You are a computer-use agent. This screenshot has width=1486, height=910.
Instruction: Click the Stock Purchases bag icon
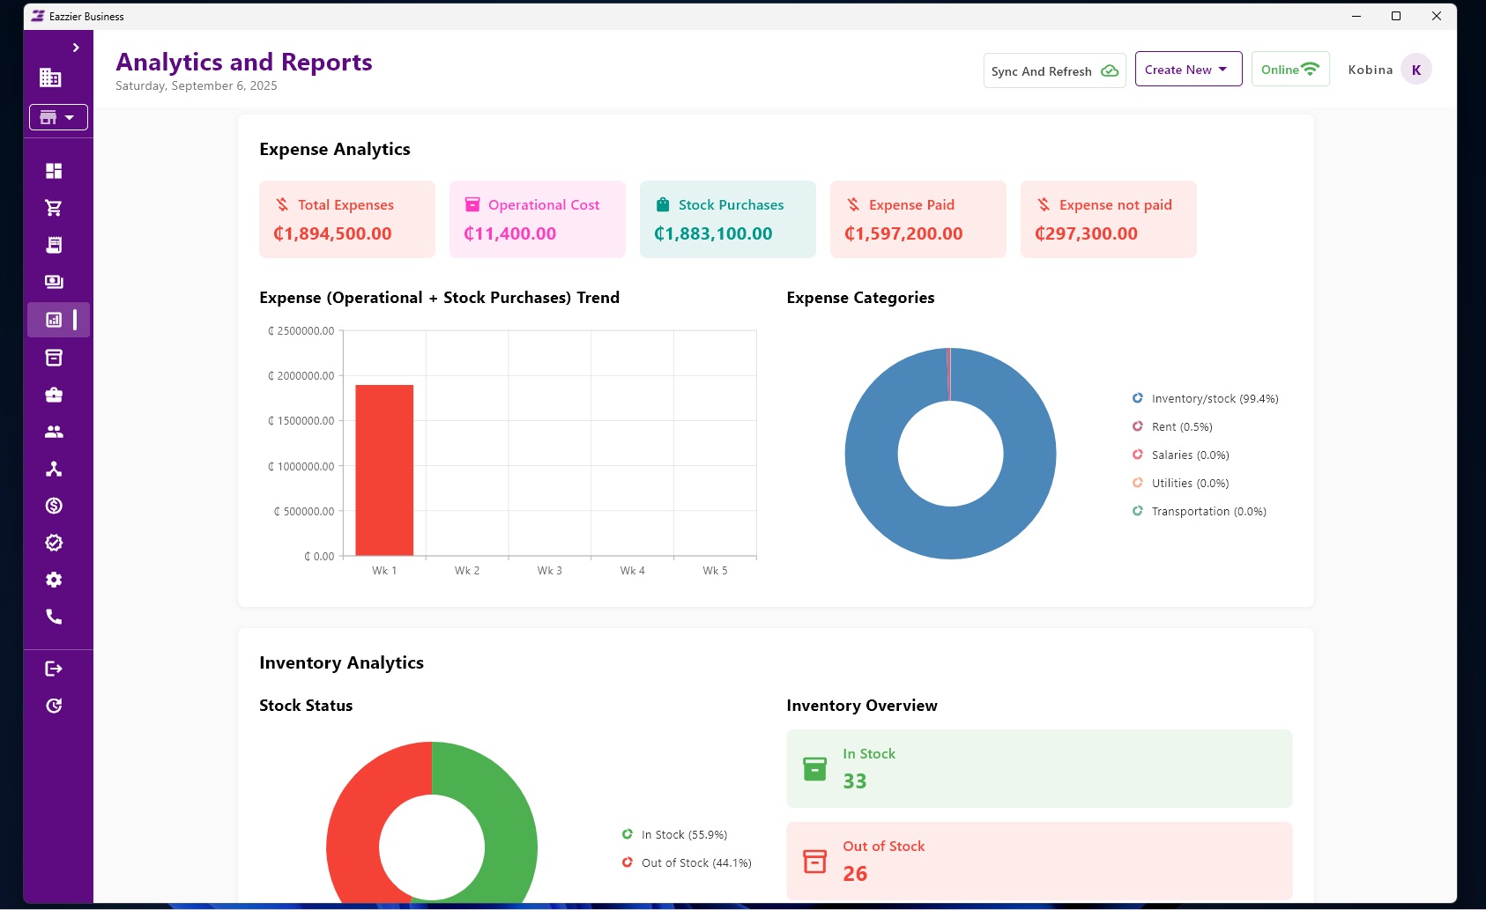point(663,204)
